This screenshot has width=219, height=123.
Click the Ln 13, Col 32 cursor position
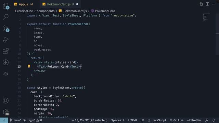89,120
